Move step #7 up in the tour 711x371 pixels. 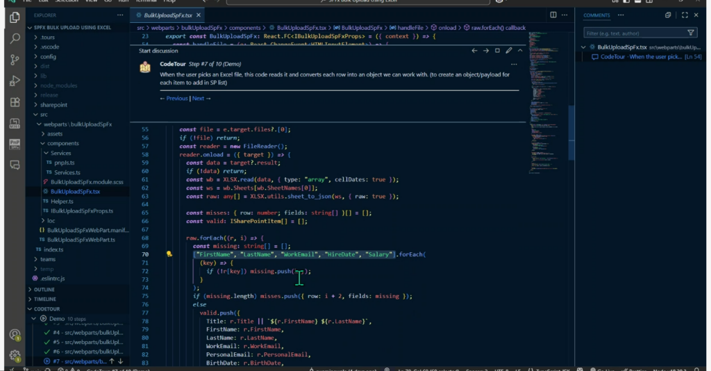point(112,361)
